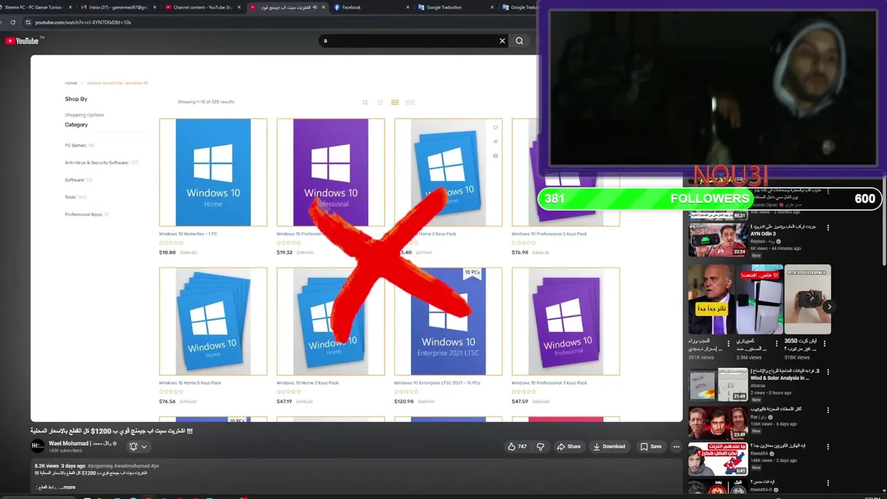Close the Gmail Inbox tab
This screenshot has width=887, height=499.
pyautogui.click(x=154, y=7)
